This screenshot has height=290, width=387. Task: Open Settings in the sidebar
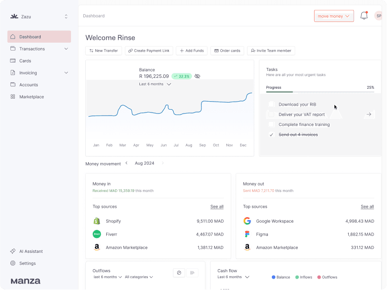[x=39, y=263]
